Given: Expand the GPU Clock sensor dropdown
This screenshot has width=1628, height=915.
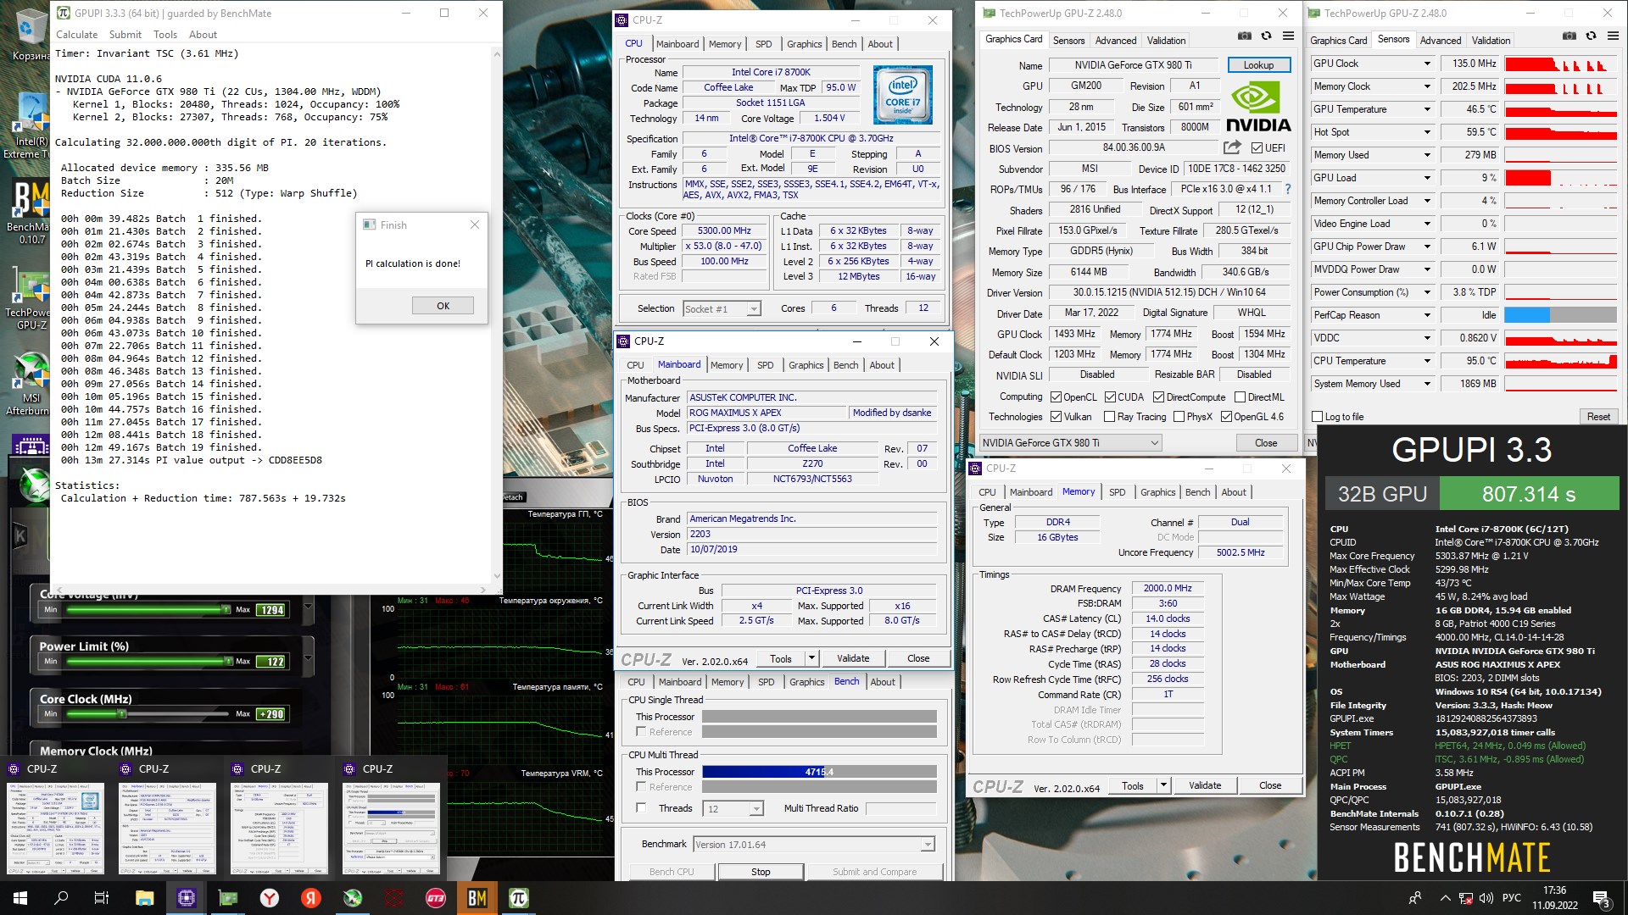Looking at the screenshot, I should 1427,64.
